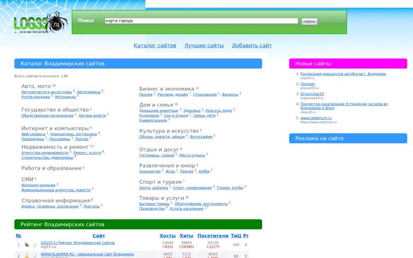Open Прочистка канализации new site link
The width and height of the screenshot is (413, 258).
[344, 106]
